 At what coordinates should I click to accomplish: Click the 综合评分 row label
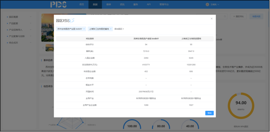click(90, 44)
